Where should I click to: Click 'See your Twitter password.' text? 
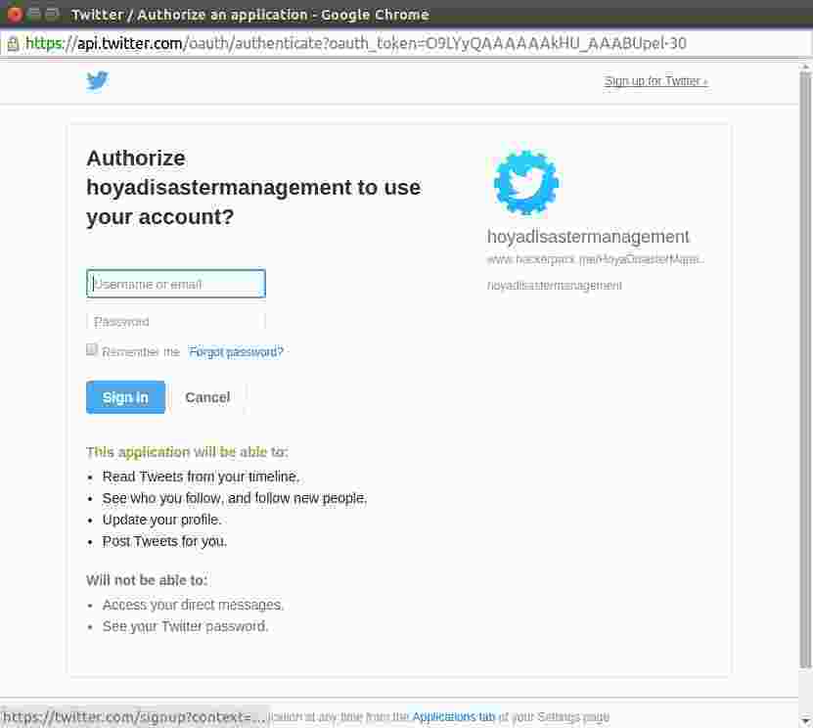(185, 626)
